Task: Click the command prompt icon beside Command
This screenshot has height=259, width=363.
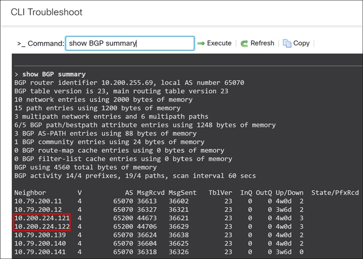Action: [x=21, y=43]
